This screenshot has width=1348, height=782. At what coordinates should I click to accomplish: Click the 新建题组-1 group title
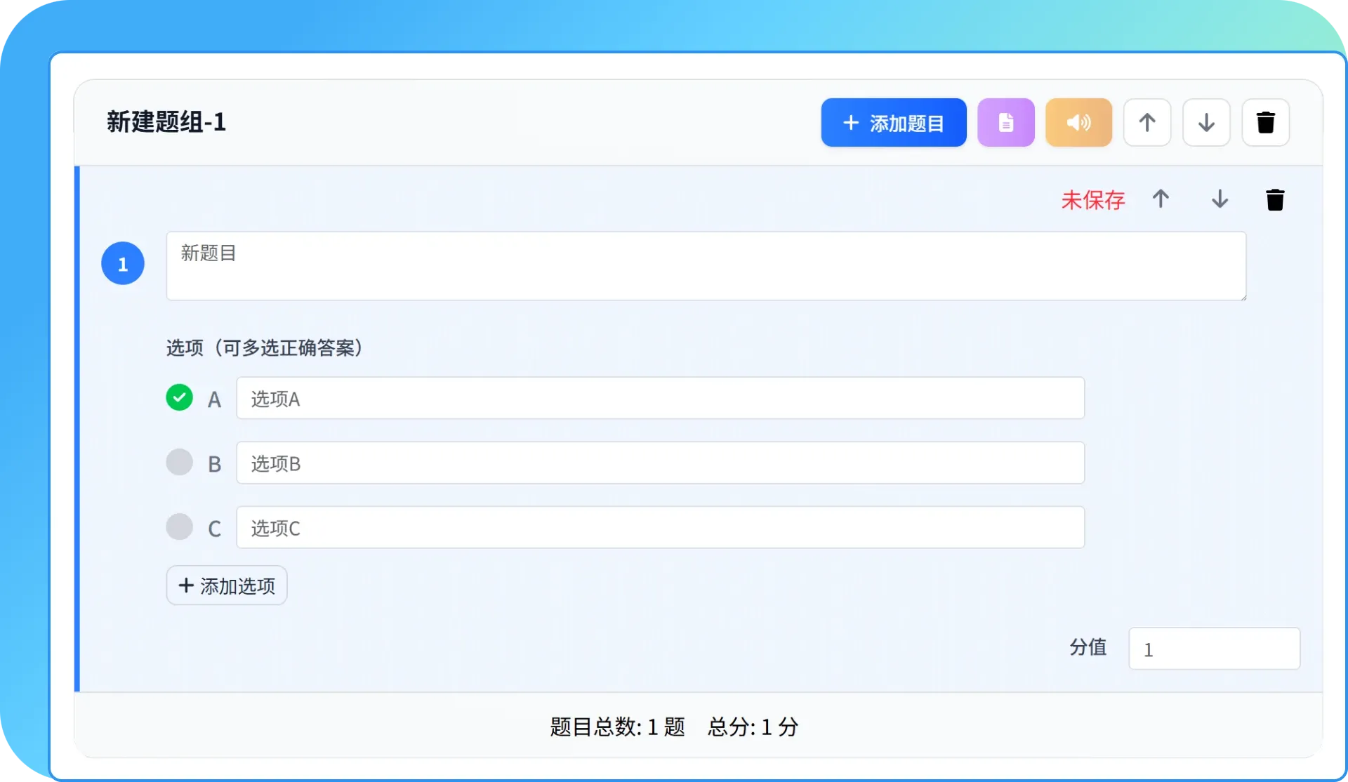click(166, 122)
